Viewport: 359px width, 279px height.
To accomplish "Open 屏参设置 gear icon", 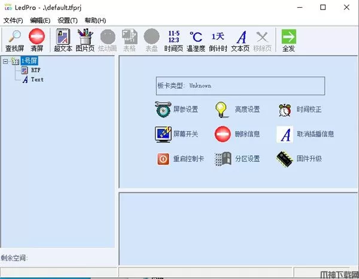I will pos(163,109).
